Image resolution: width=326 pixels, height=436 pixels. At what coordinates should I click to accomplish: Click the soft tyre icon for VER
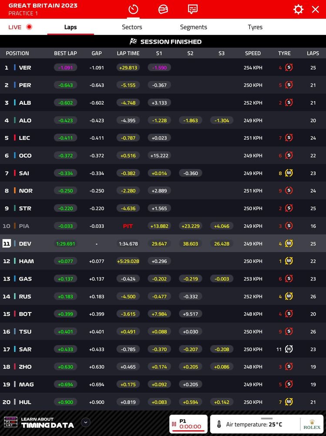point(289,68)
